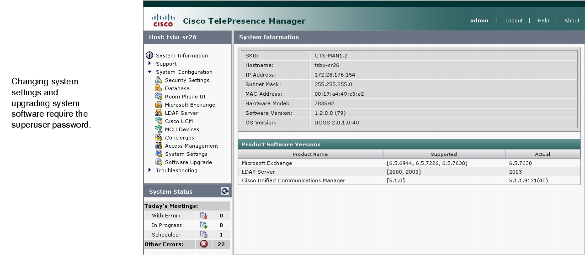
Task: Click the Room Phone UI icon
Action: pyautogui.click(x=159, y=97)
